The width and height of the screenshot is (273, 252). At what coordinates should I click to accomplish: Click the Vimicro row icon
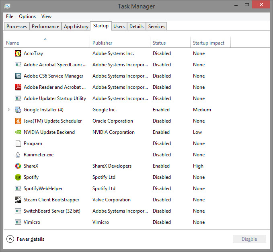tap(18, 222)
